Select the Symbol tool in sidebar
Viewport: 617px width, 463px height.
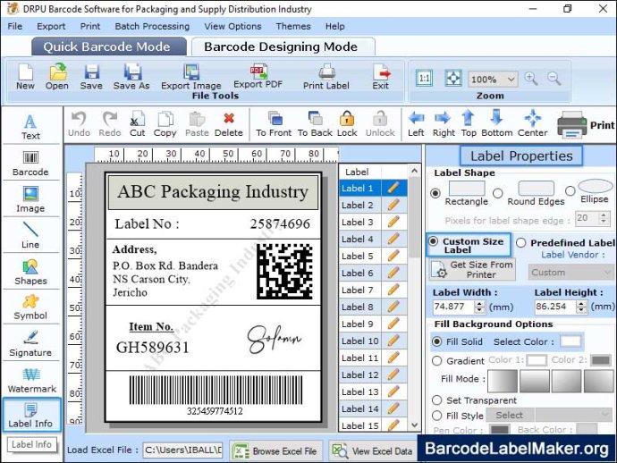click(x=30, y=307)
